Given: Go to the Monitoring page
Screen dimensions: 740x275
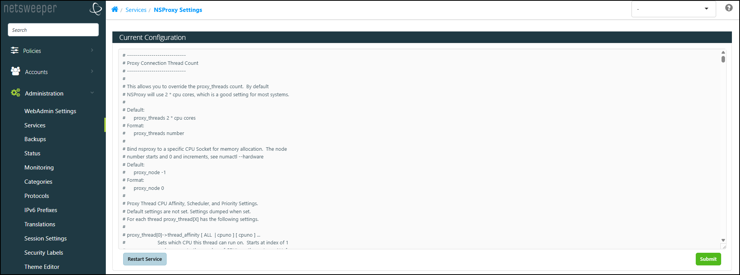Looking at the screenshot, I should pos(39,167).
